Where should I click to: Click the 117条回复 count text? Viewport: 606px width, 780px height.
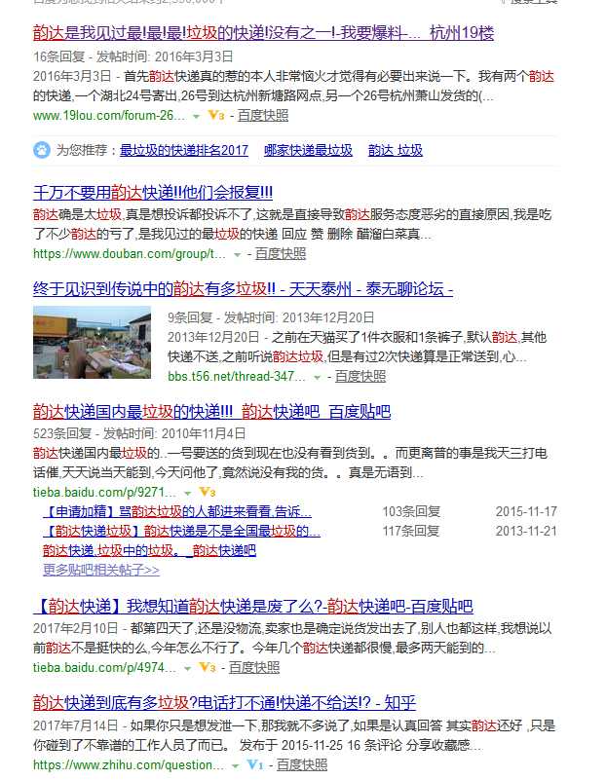[411, 531]
